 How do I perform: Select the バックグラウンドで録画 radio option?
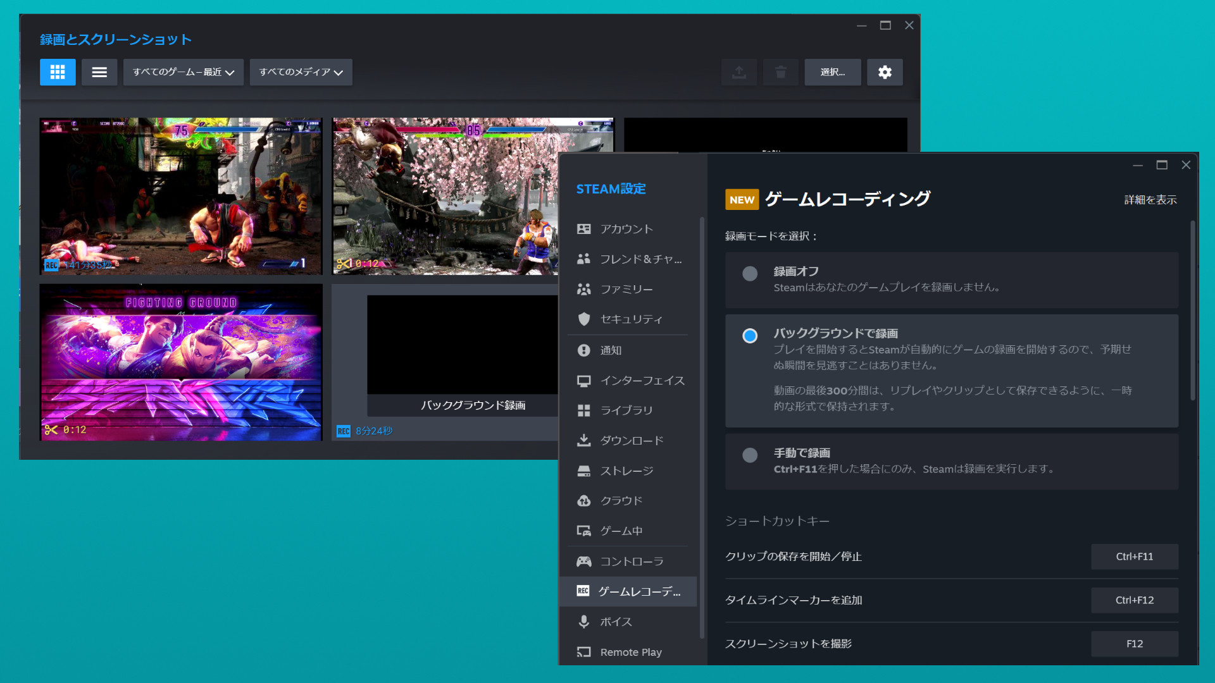click(750, 336)
